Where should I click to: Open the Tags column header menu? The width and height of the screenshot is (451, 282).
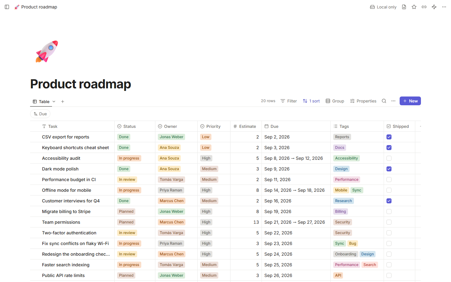coord(357,126)
